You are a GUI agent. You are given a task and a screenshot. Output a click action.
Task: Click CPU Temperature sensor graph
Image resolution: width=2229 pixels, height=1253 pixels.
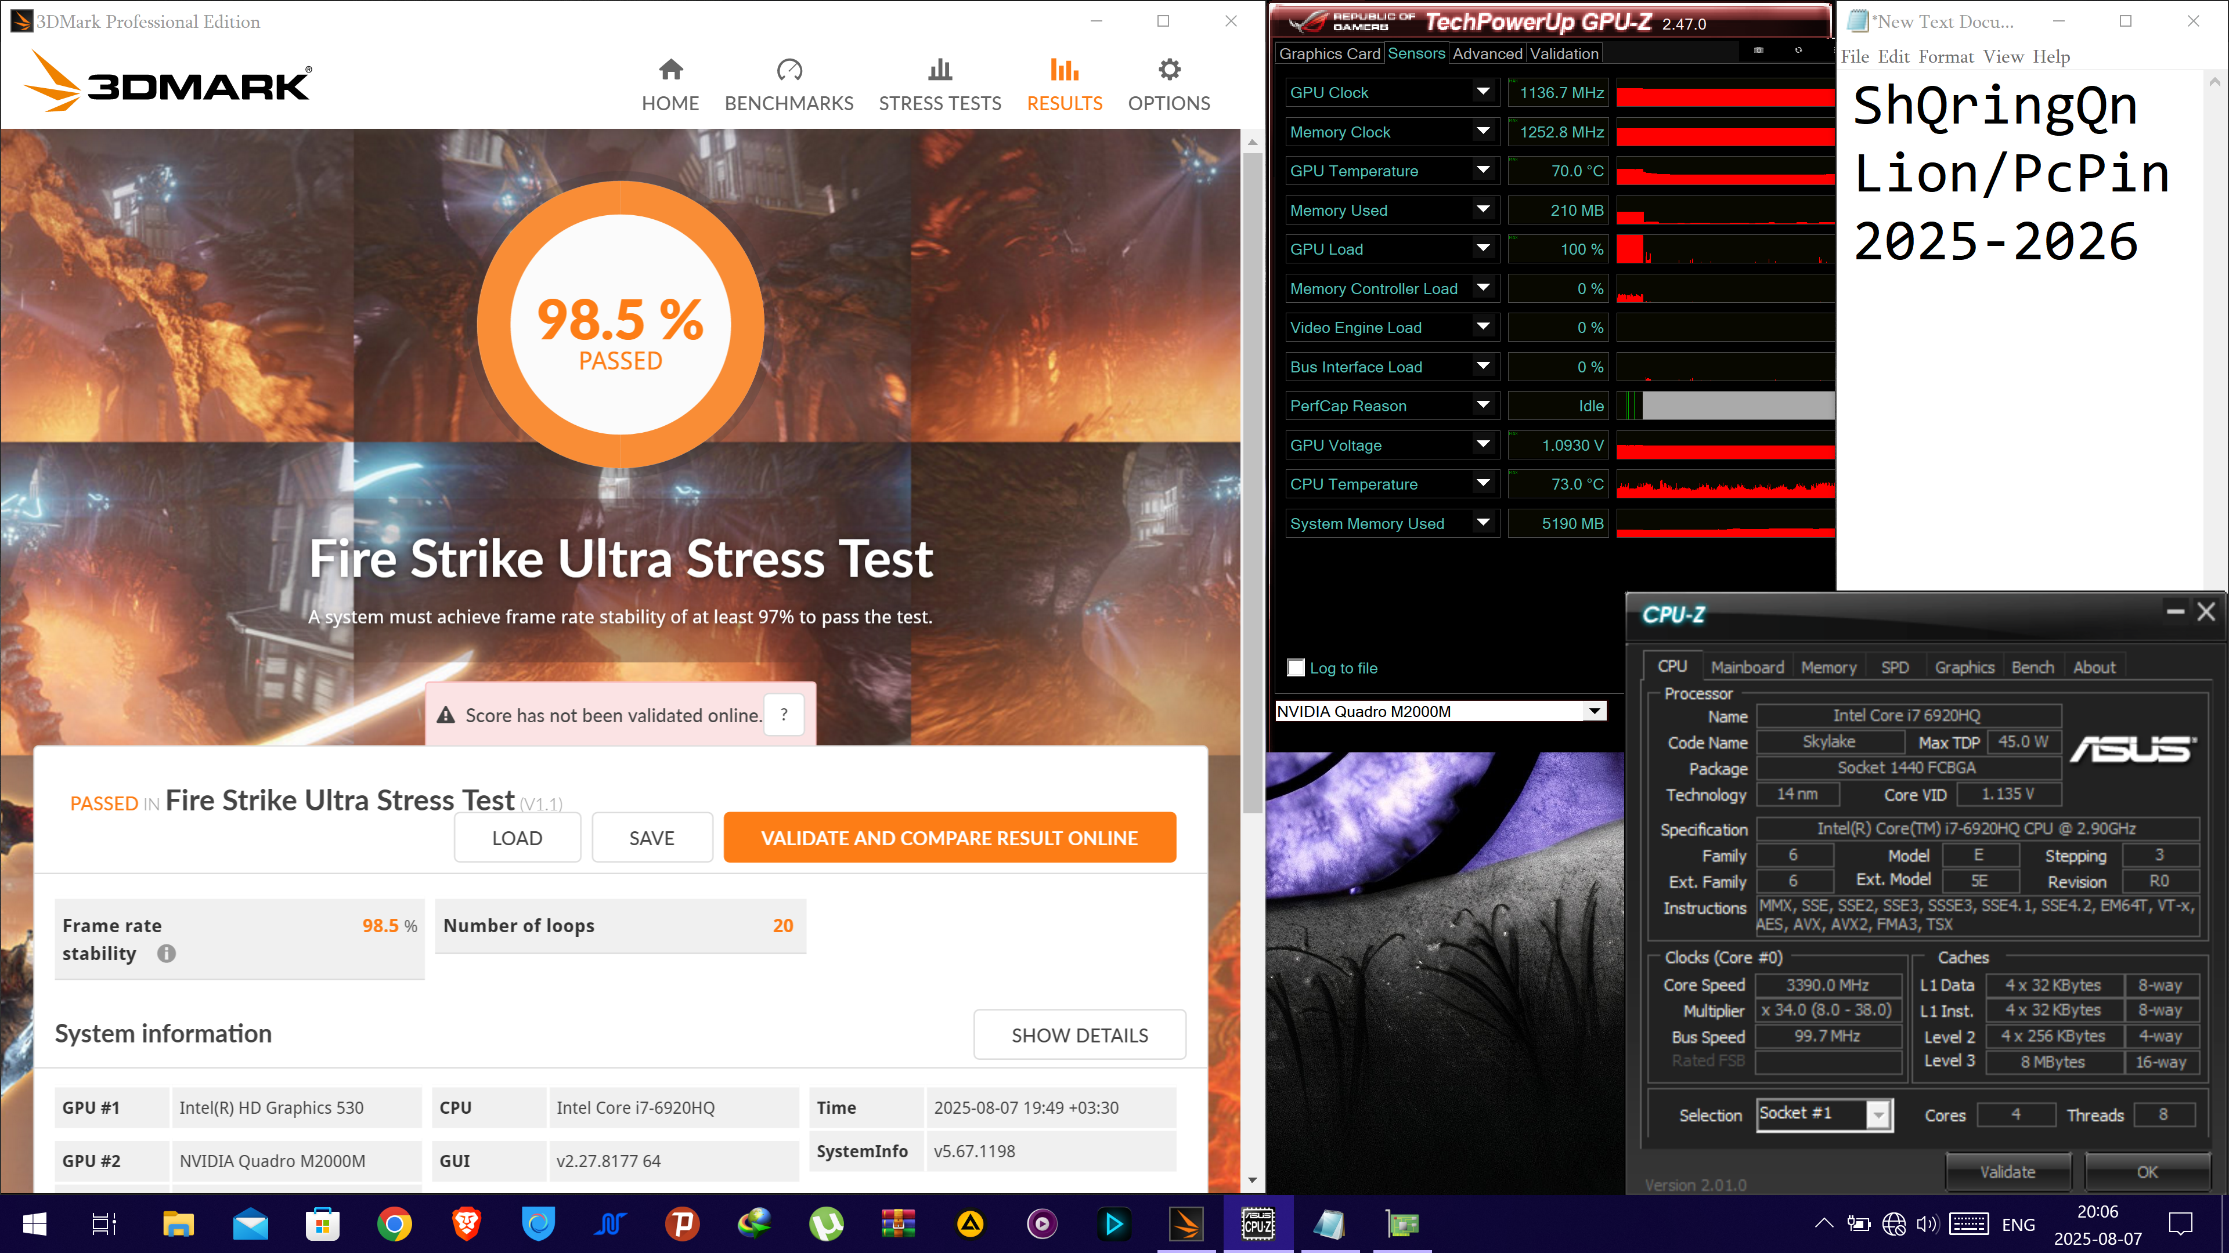coord(1725,484)
